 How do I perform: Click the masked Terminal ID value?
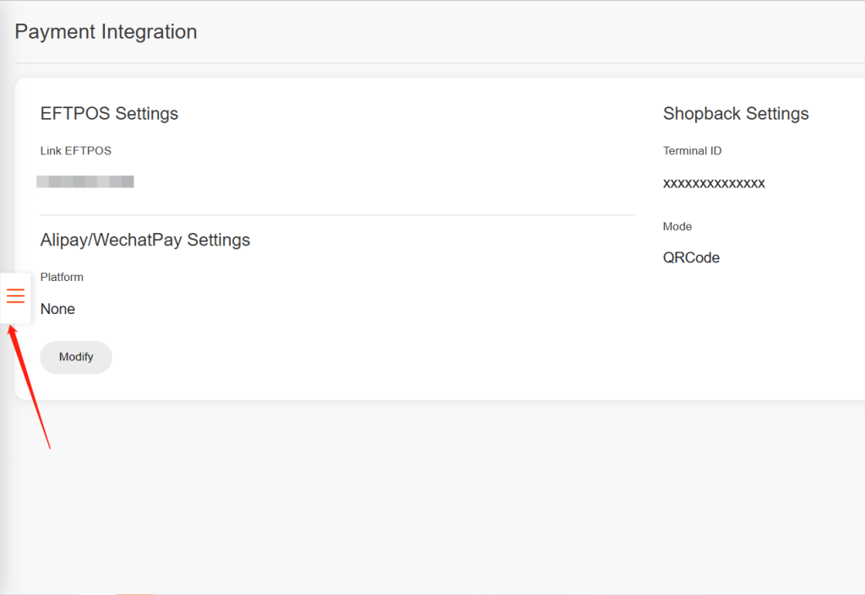point(714,183)
